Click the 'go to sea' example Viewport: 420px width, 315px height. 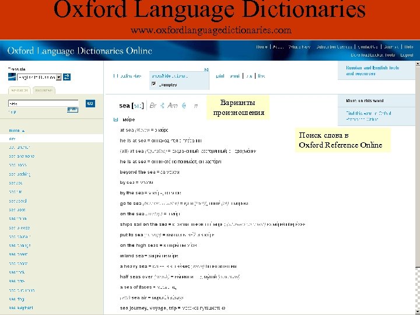pos(184,204)
